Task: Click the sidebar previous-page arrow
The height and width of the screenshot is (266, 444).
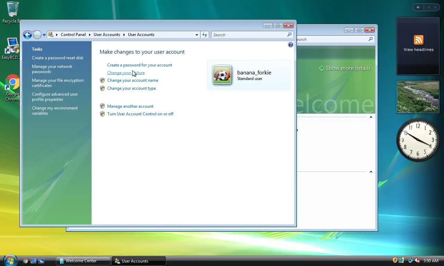Action: click(x=429, y=7)
